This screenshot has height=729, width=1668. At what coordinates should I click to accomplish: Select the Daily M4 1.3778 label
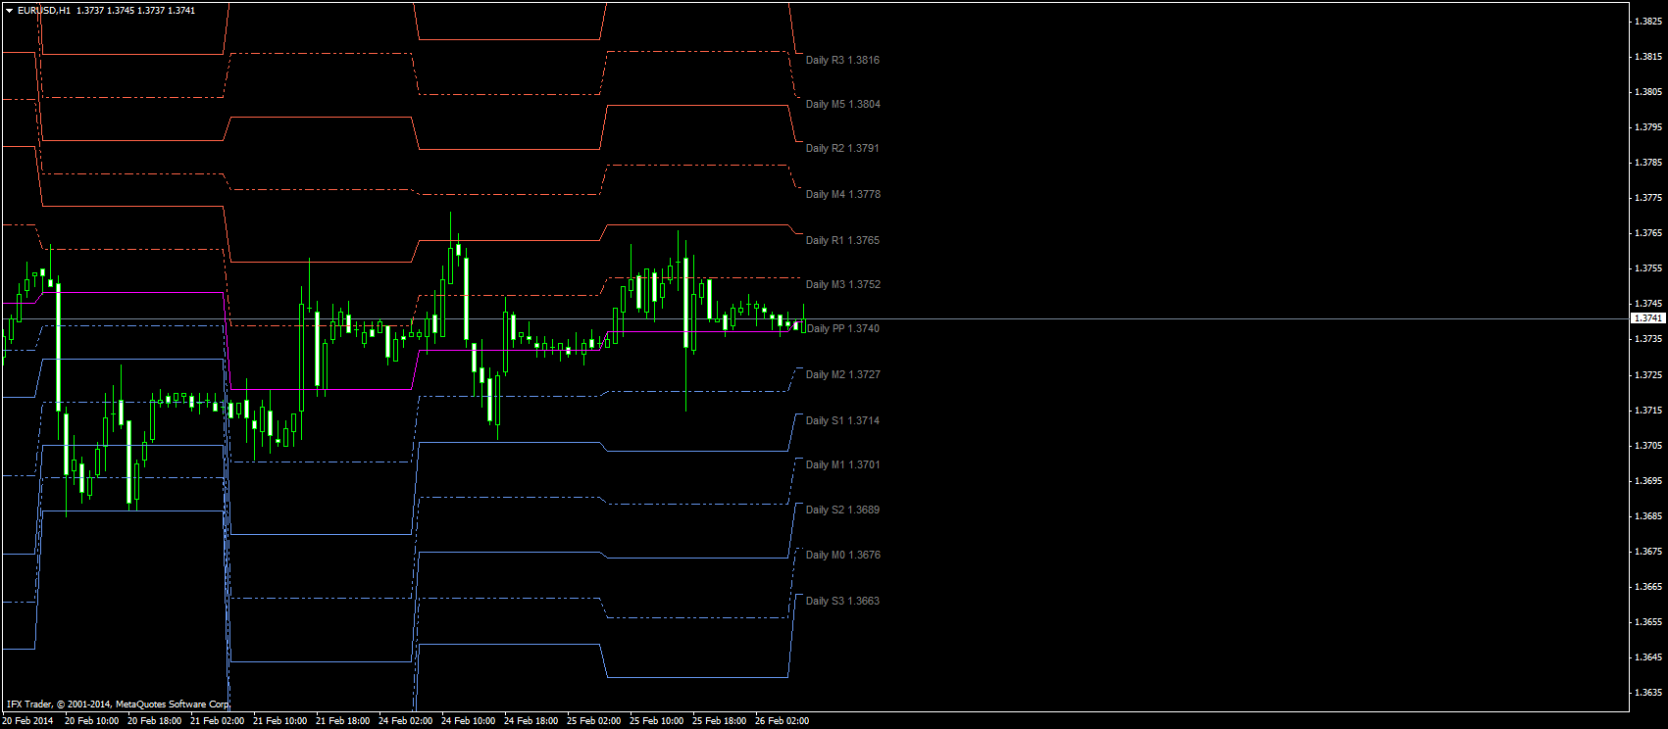pyautogui.click(x=842, y=194)
